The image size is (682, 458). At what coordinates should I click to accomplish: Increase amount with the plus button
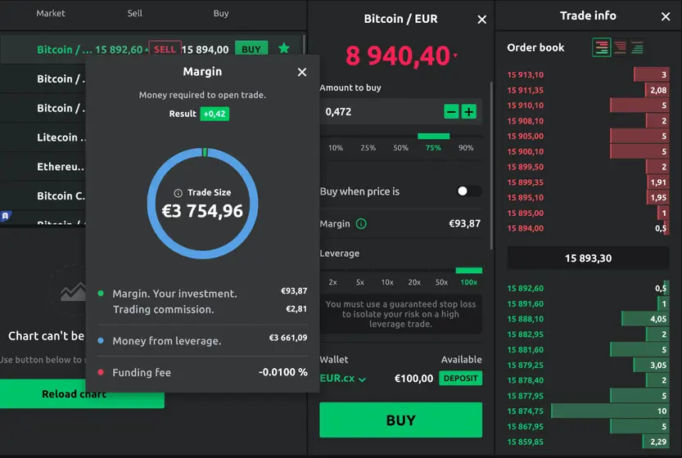(x=469, y=112)
